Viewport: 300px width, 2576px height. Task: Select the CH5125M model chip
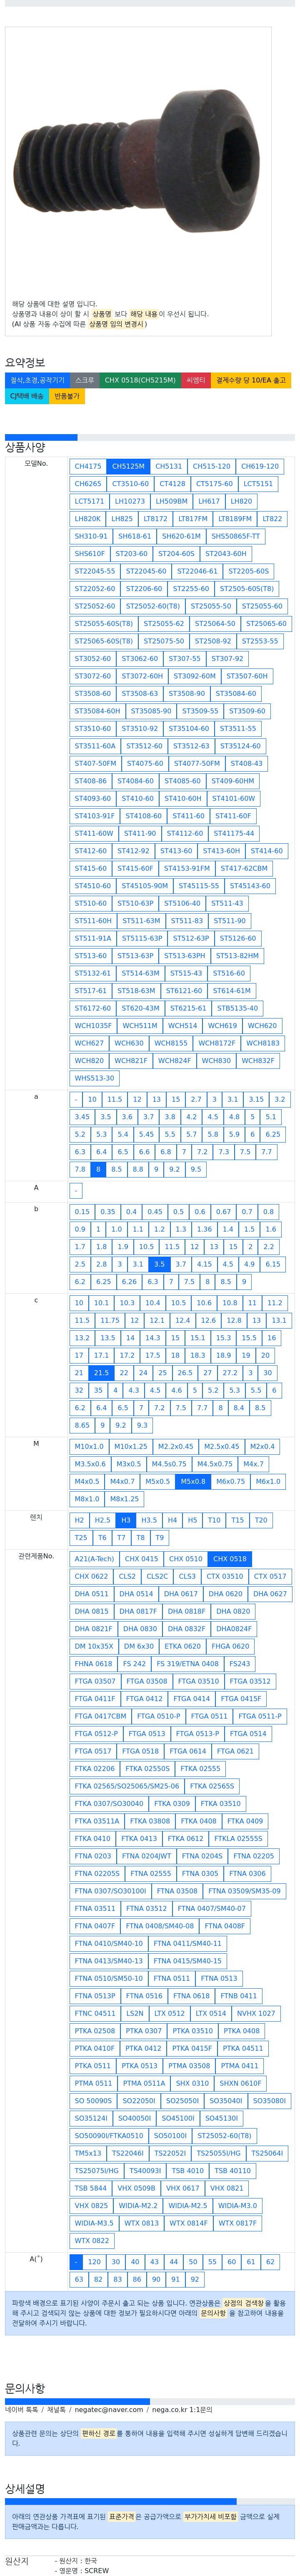click(x=128, y=466)
